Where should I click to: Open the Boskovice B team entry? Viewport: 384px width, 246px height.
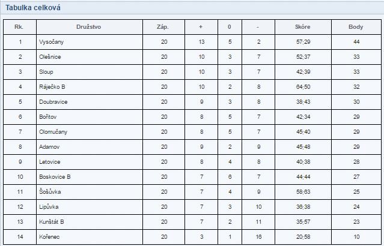55,177
